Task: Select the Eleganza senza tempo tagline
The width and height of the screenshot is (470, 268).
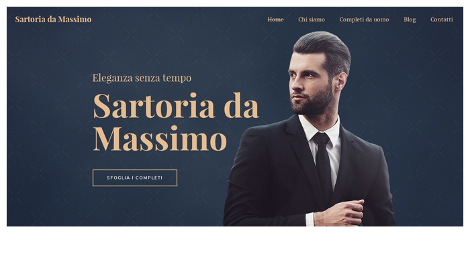Action: coord(142,78)
